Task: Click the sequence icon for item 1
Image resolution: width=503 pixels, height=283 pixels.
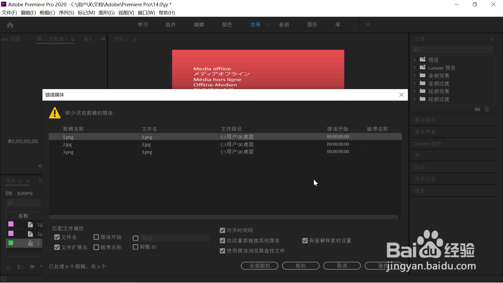Action: [x=30, y=243]
